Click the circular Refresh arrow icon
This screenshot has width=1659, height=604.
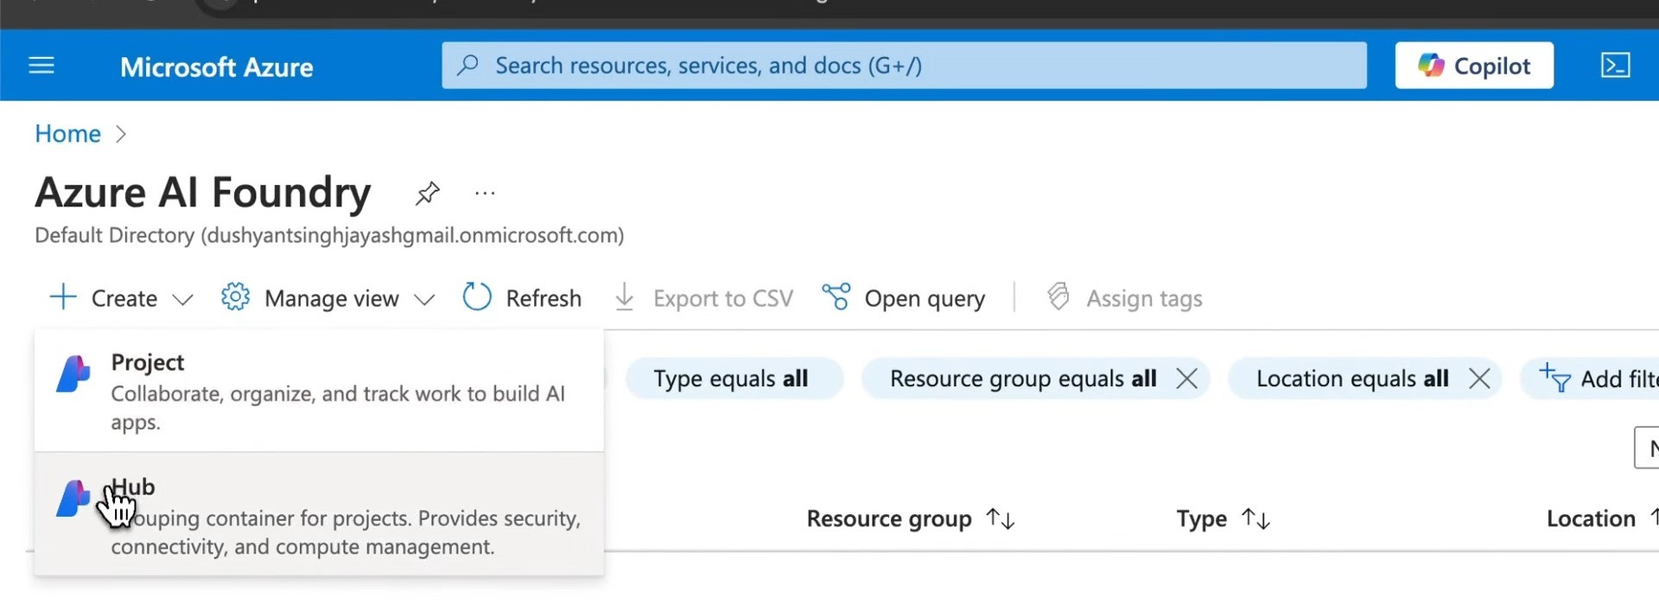point(477,296)
